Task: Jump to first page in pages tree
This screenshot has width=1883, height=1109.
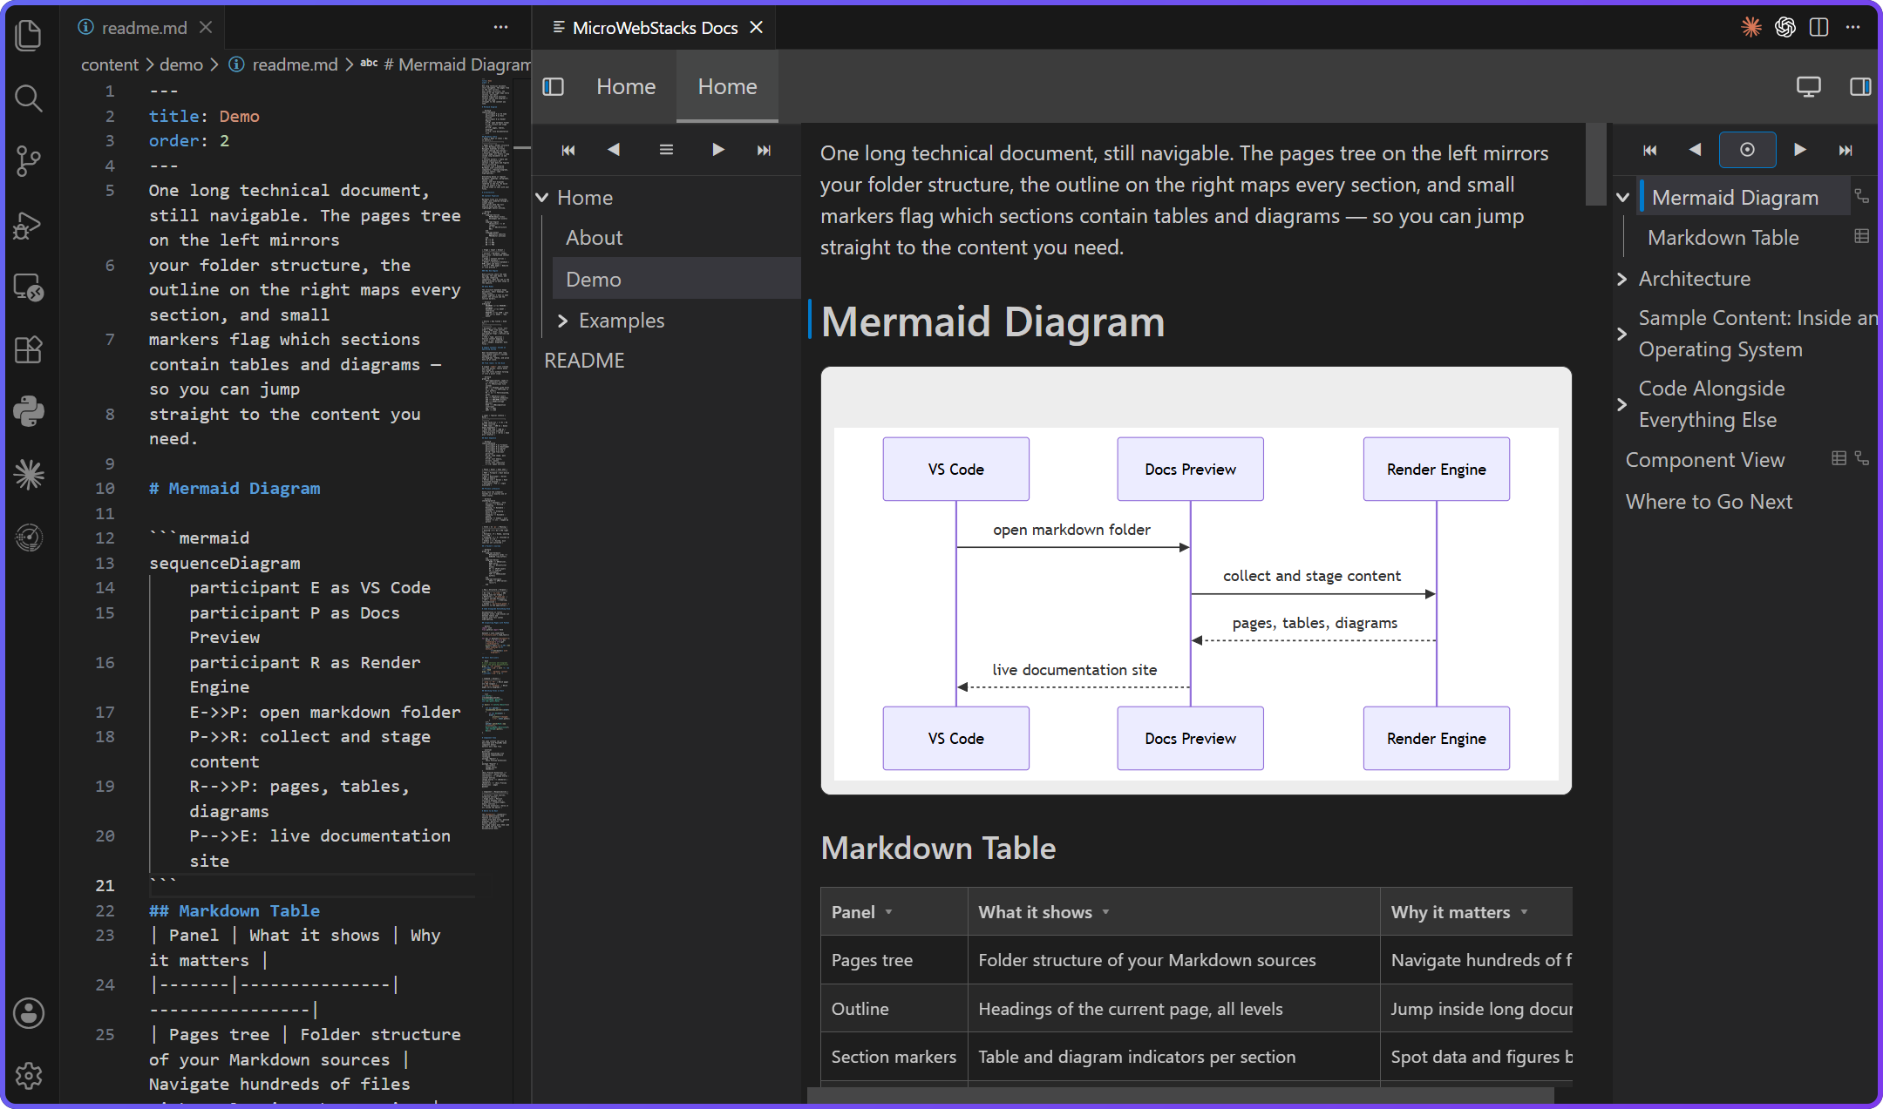Action: point(568,150)
